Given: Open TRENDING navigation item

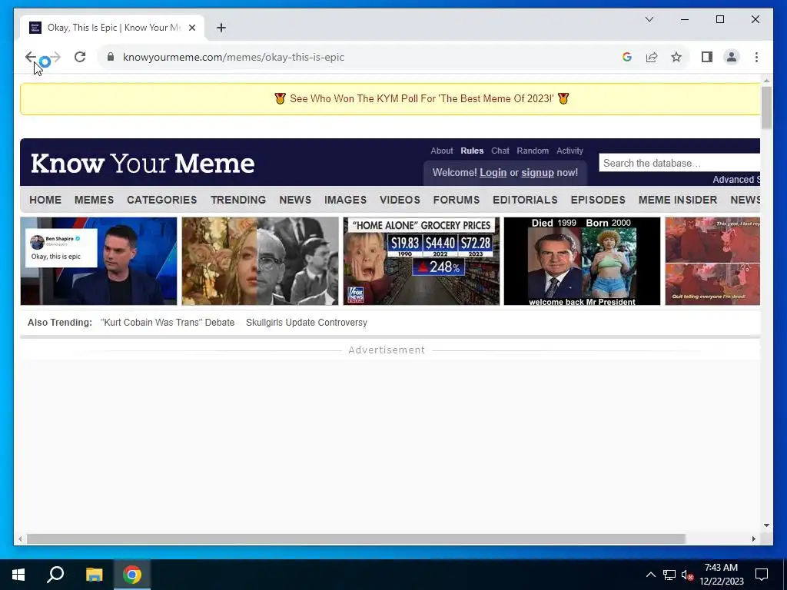Looking at the screenshot, I should click(x=238, y=200).
